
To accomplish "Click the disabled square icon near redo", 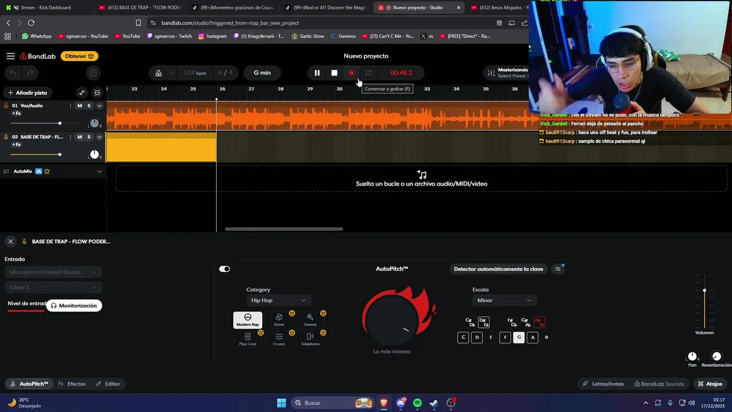I will [x=93, y=73].
